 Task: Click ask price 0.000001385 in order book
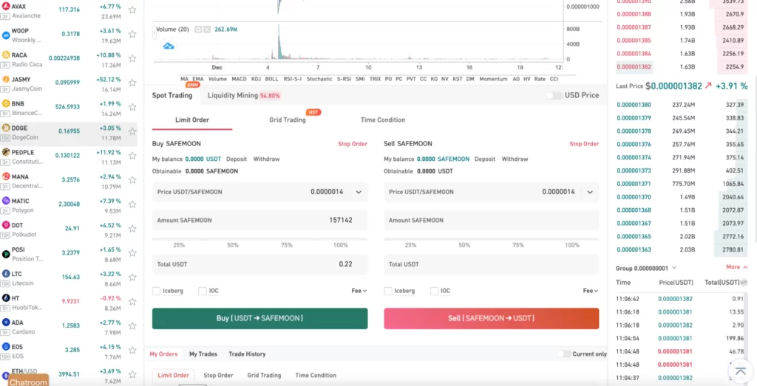[x=634, y=41]
